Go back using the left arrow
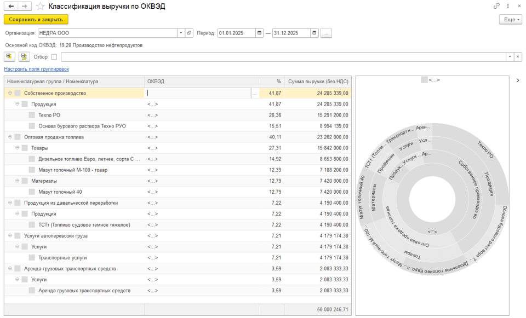Screen dimensions: 526x318 (11, 6)
